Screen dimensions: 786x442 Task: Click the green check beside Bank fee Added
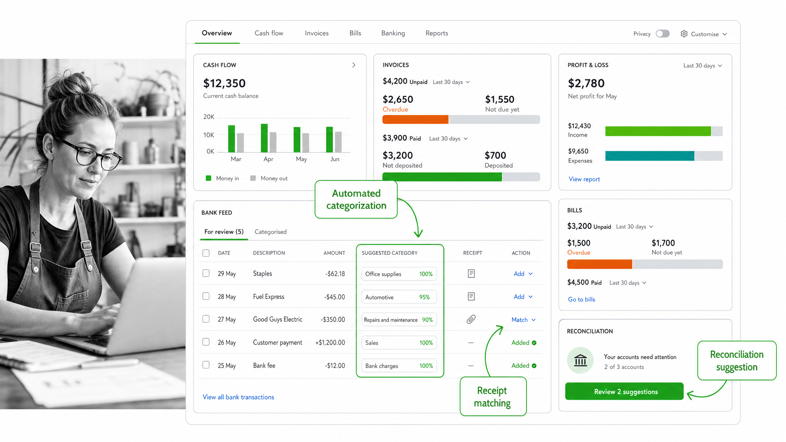[534, 366]
